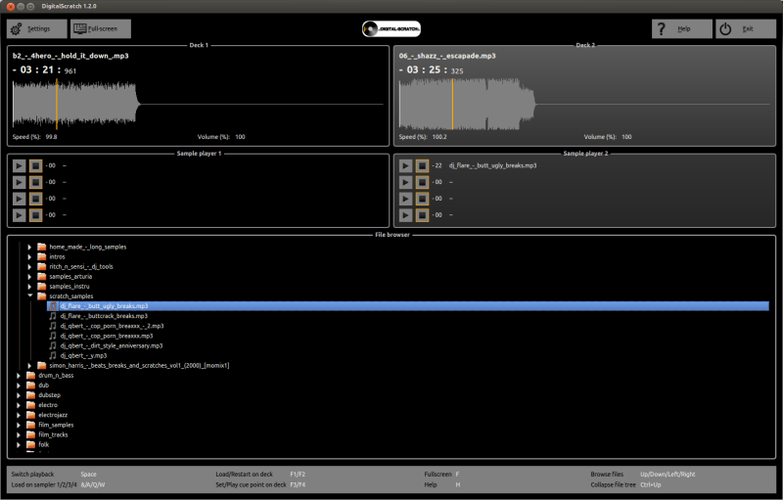This screenshot has height=500, width=783.
Task: Stop first sample slot in Sample player 1
Action: tap(35, 165)
